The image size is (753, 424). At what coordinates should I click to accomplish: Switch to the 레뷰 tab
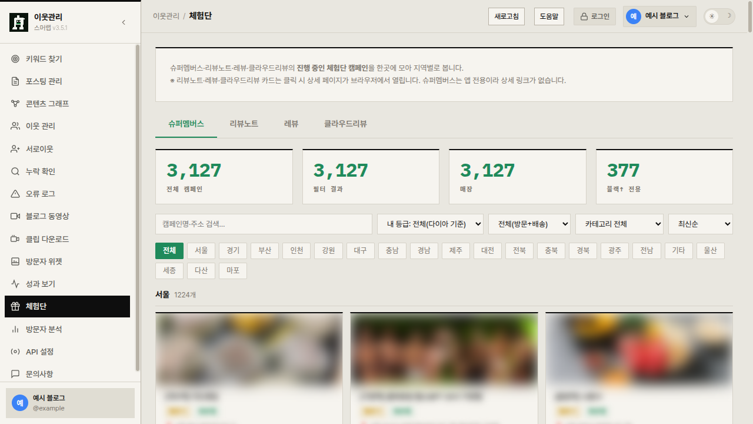tap(291, 124)
